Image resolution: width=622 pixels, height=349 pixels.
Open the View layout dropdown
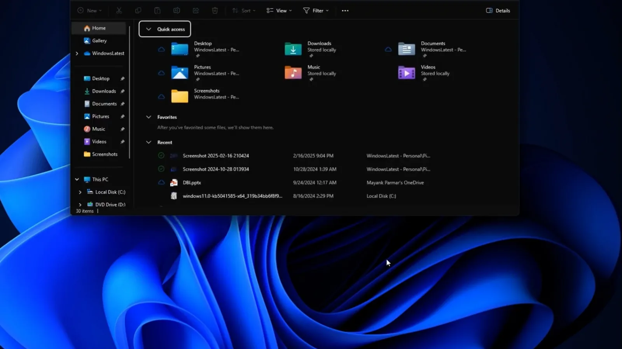pos(279,10)
